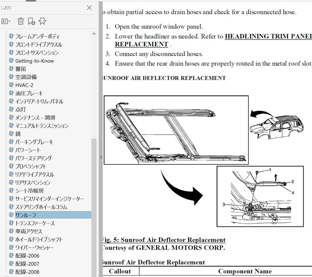Click the bookmarks list scroll-up arrow
This screenshot has height=277, width=312.
(94, 34)
